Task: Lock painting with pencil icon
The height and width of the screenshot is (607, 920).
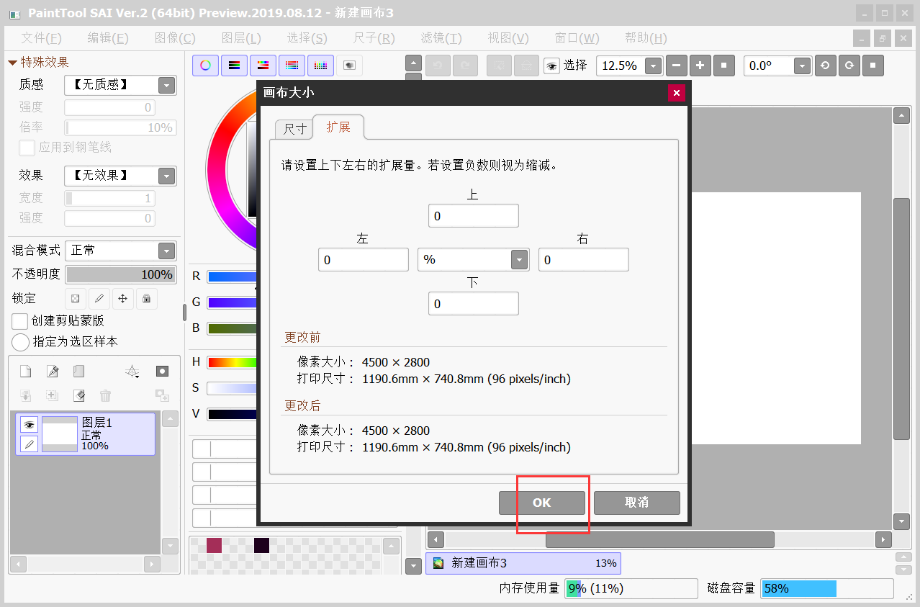Action: point(99,298)
